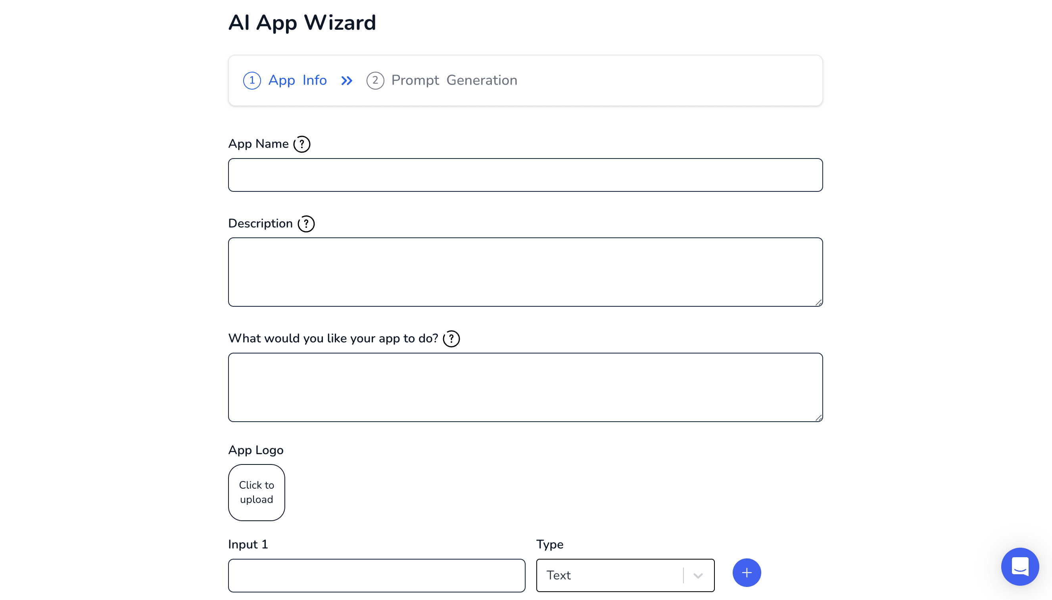This screenshot has height=600, width=1052.
Task: Switch to the Prompt Generation step
Action: 454,80
